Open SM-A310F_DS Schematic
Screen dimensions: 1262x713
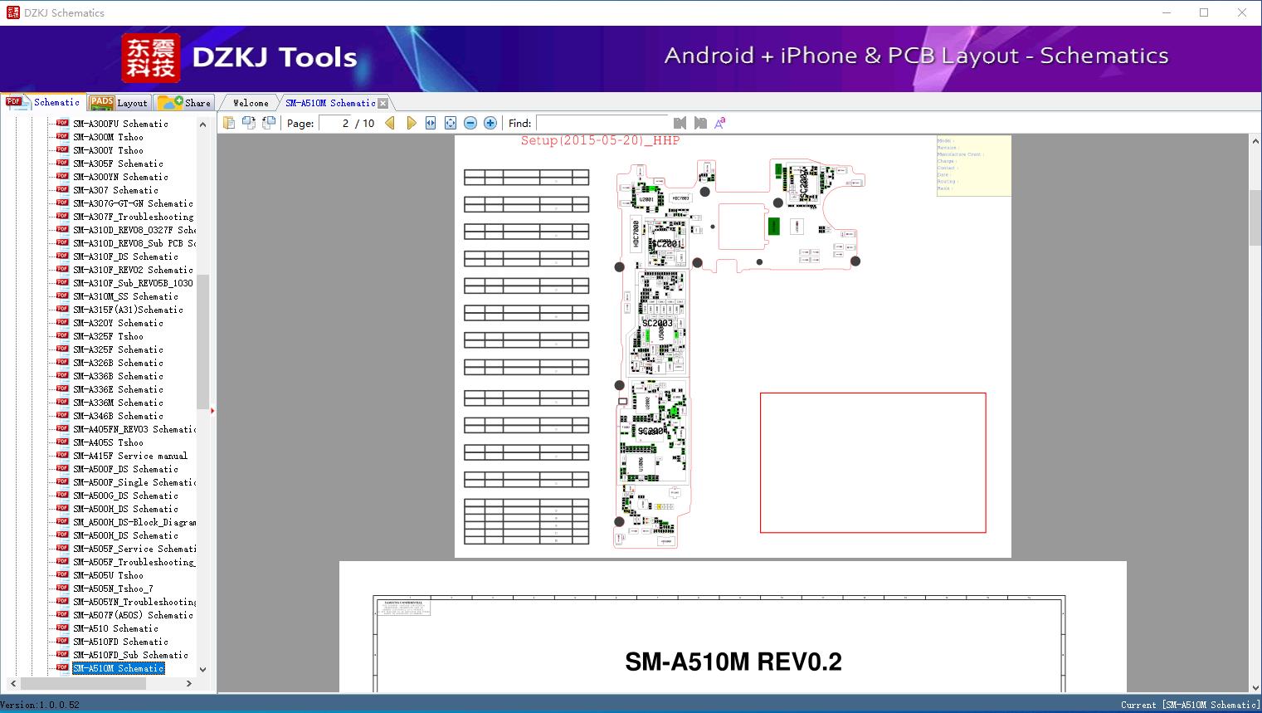pyautogui.click(x=125, y=256)
